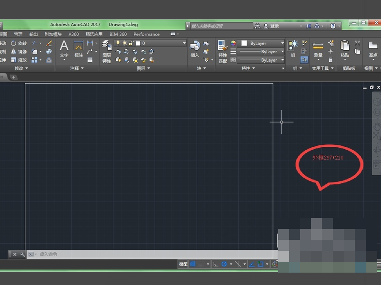
Task: Open the BIM 360 ribbon tab
Action: (x=118, y=34)
